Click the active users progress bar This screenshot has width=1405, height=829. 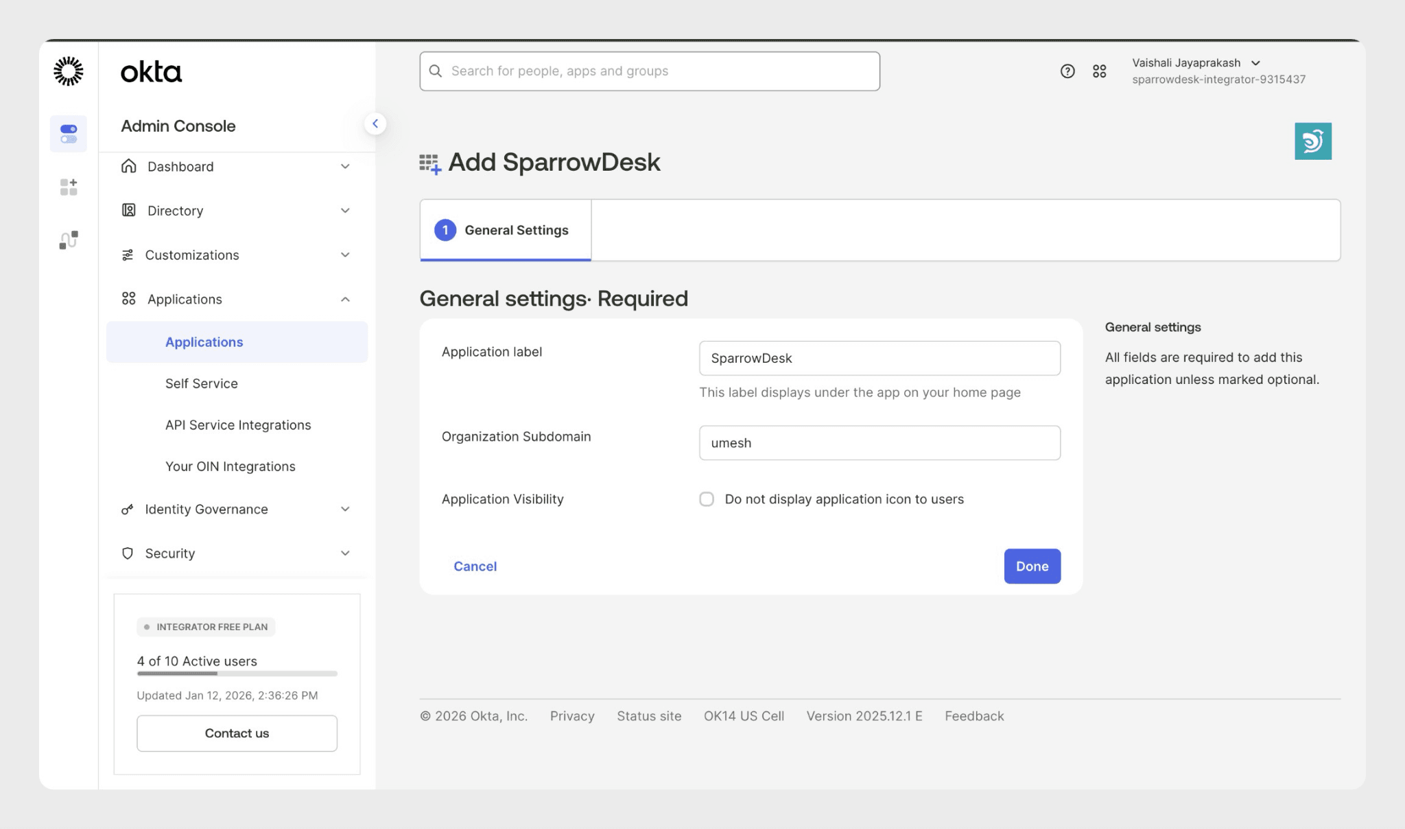tap(237, 673)
